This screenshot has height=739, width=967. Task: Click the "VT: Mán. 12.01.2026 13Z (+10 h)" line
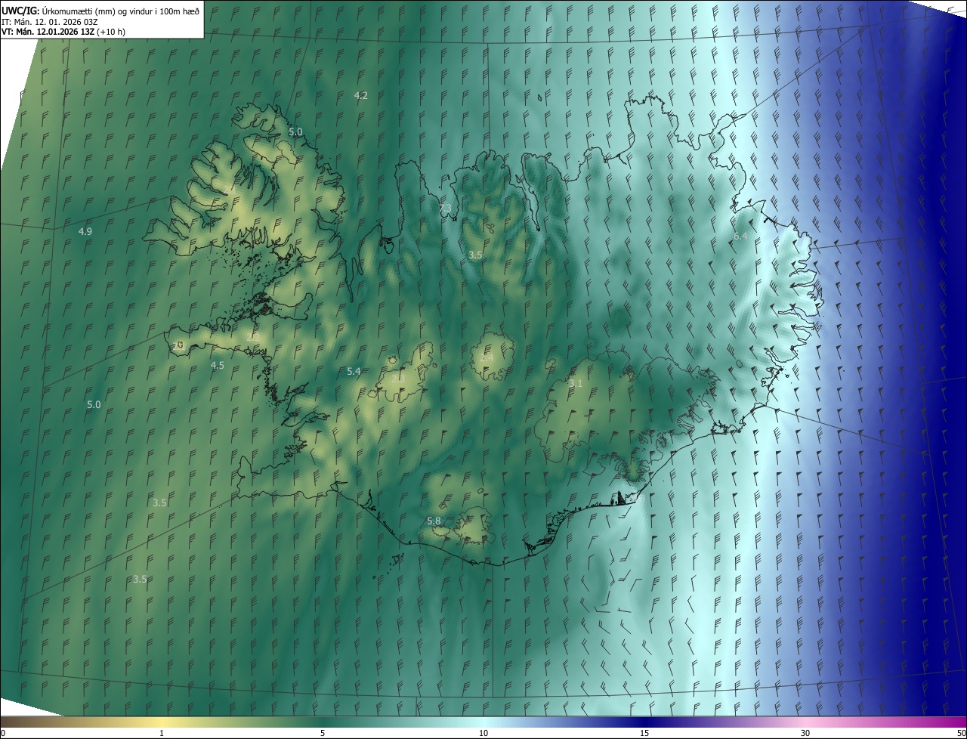[65, 32]
